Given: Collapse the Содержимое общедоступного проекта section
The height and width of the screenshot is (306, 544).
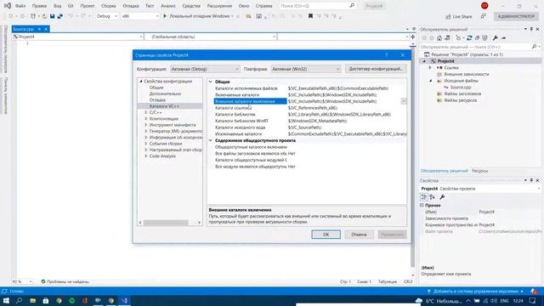Looking at the screenshot, I should (x=211, y=140).
